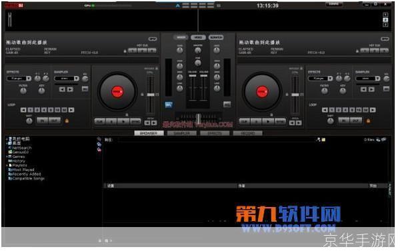Play the previous sample on right deck sampler
The height and width of the screenshot is (251, 400).
[363, 89]
